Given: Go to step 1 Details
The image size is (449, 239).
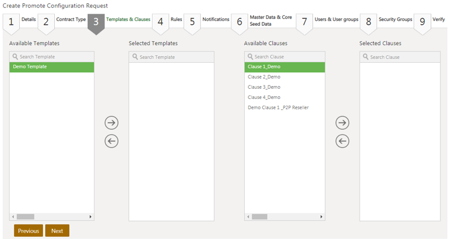Looking at the screenshot, I should click(x=19, y=21).
